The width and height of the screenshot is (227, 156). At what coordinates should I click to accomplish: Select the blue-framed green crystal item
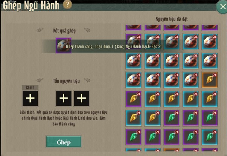210,137
